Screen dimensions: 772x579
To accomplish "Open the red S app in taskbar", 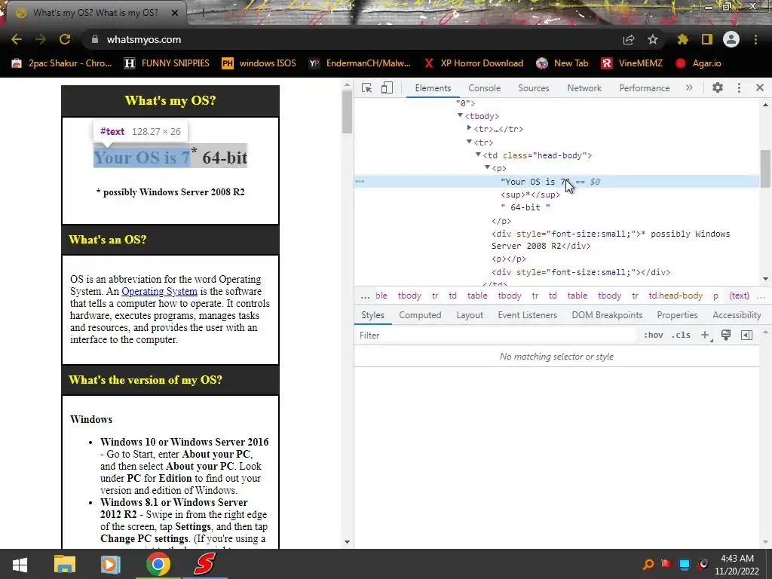I will [x=204, y=564].
